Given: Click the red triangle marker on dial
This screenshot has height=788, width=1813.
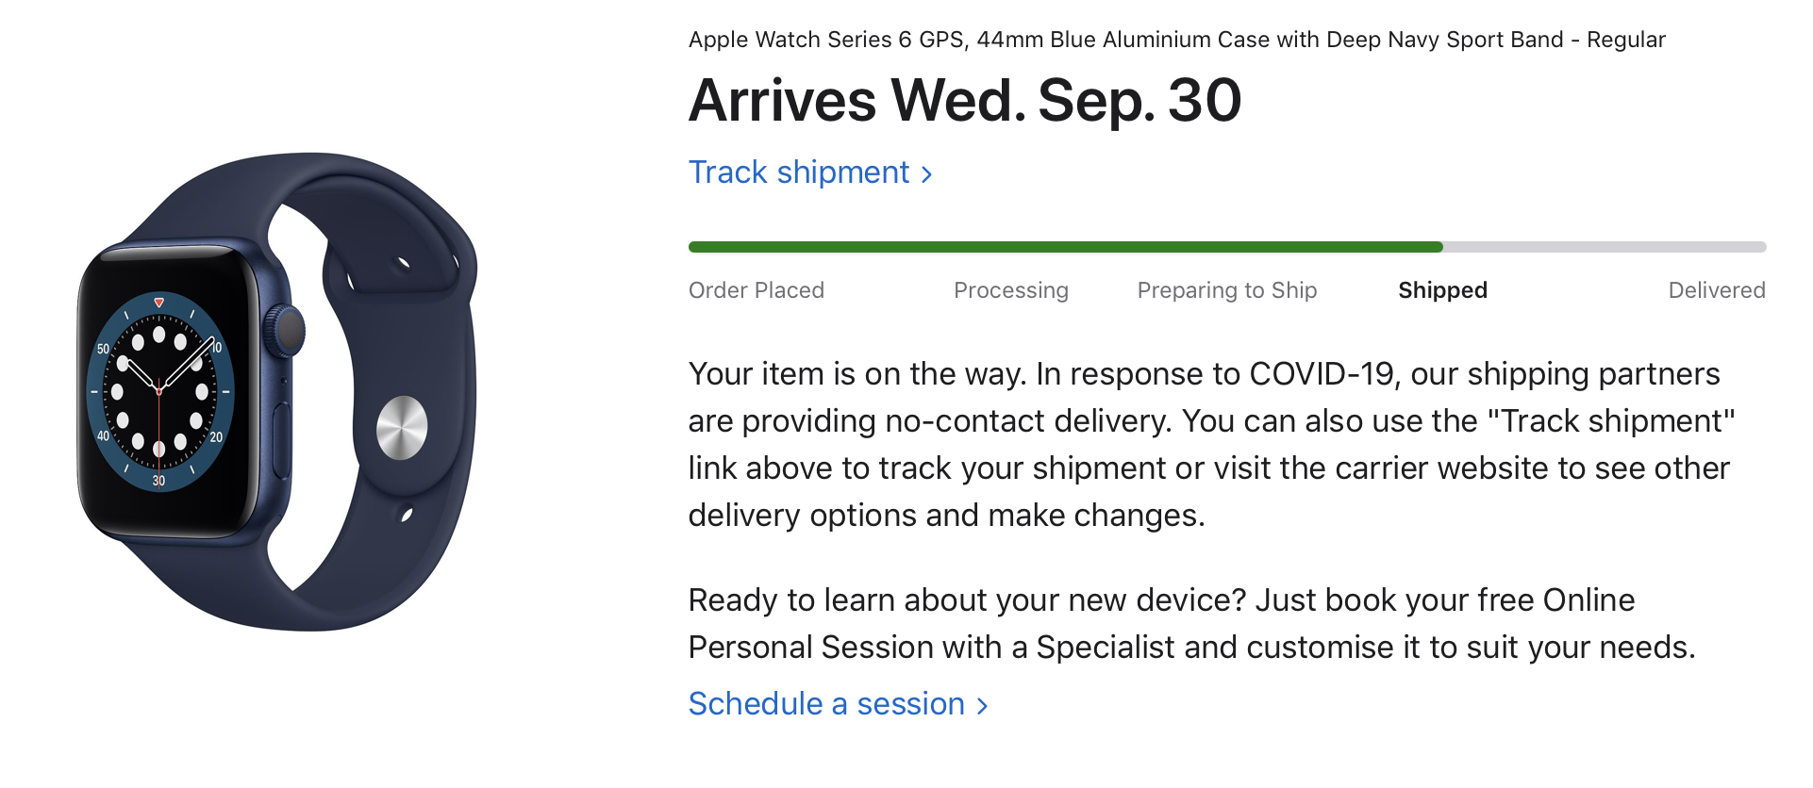Looking at the screenshot, I should (x=158, y=303).
